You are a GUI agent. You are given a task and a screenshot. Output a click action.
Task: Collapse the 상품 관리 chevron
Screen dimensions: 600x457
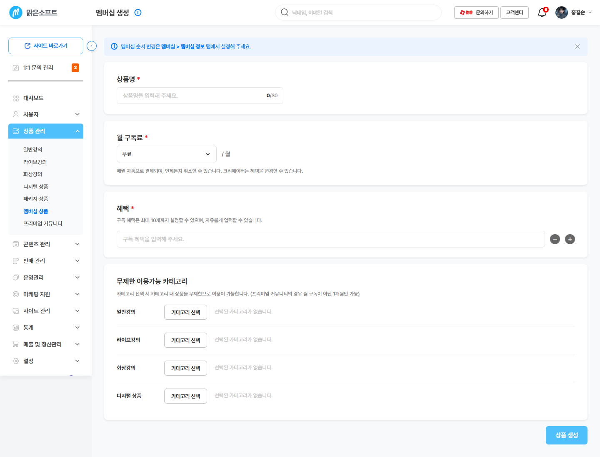(77, 131)
